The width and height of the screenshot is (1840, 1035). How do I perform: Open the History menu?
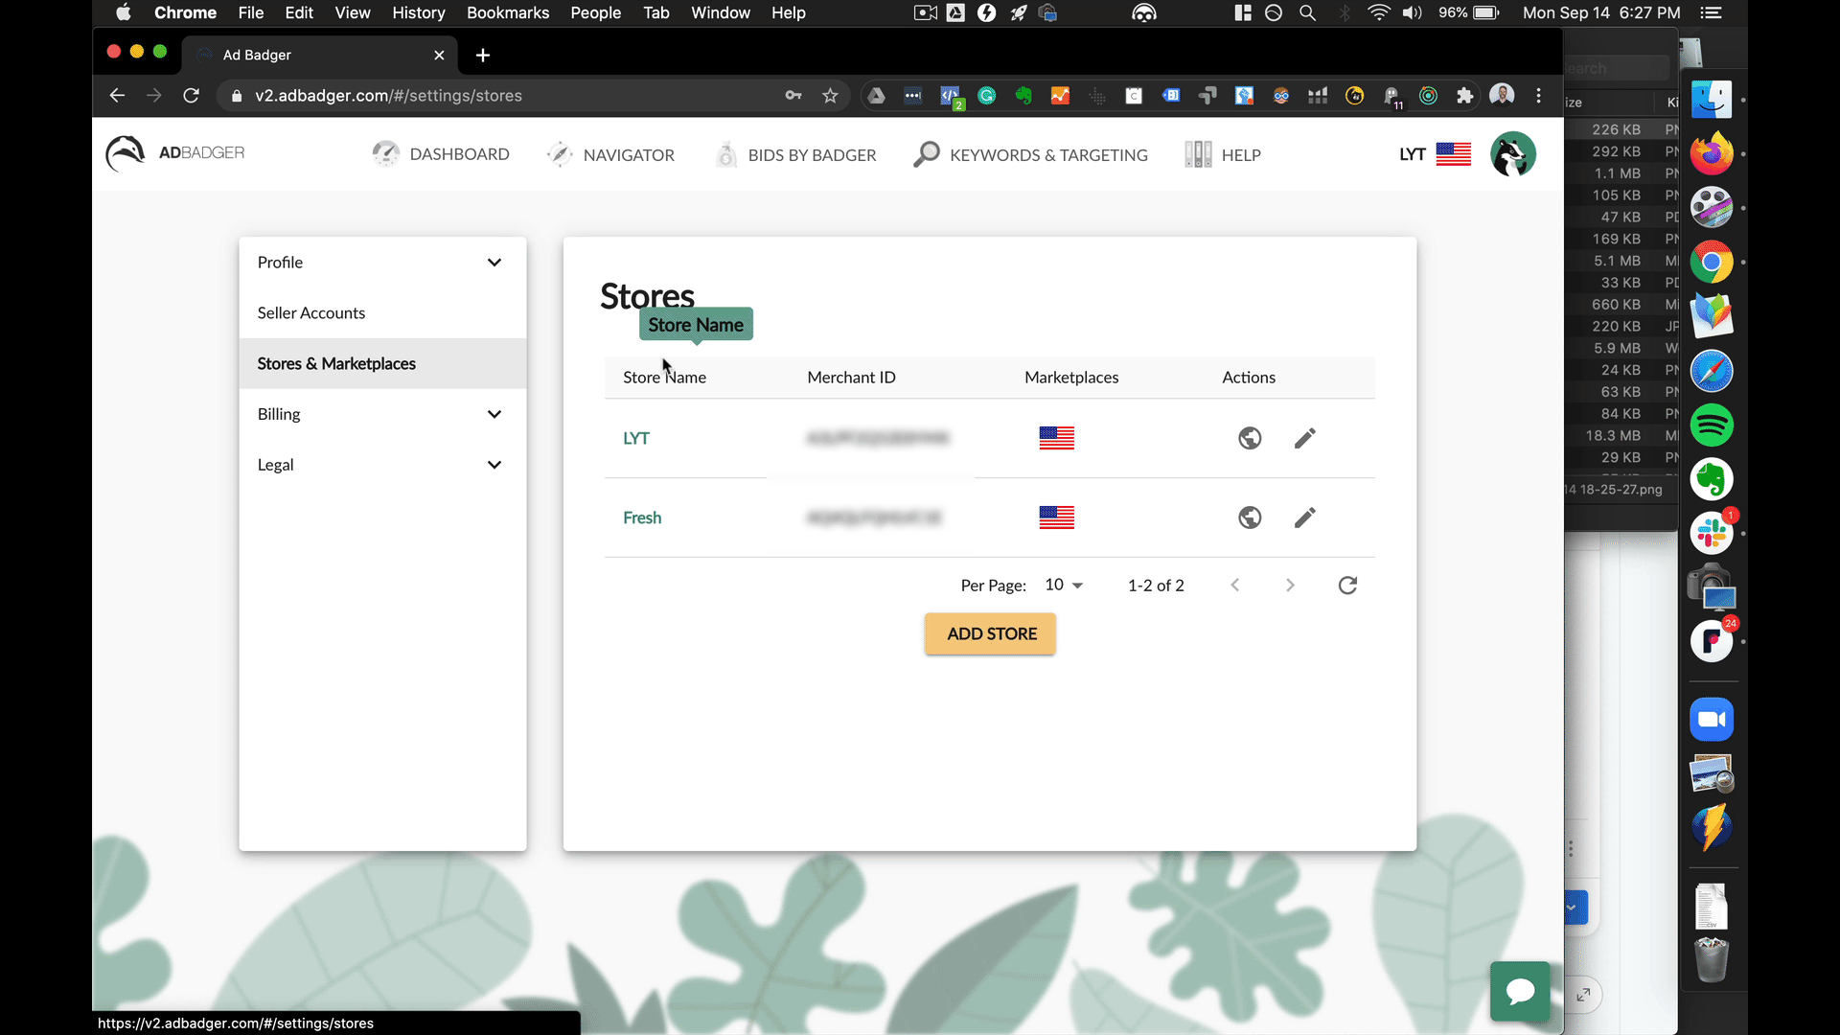point(418,12)
